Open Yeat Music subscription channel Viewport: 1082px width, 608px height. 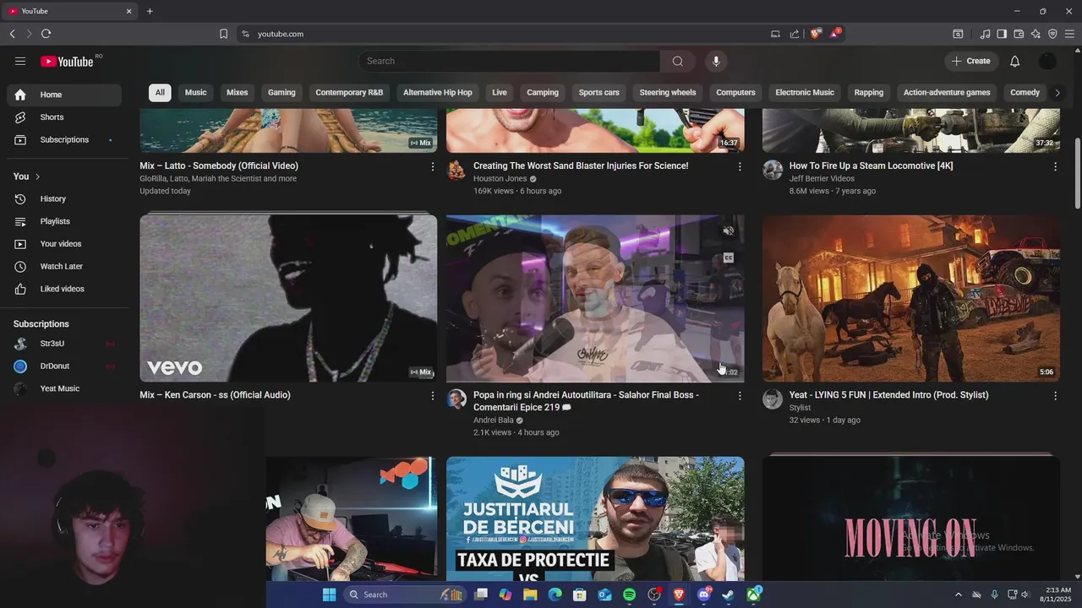pos(64,388)
